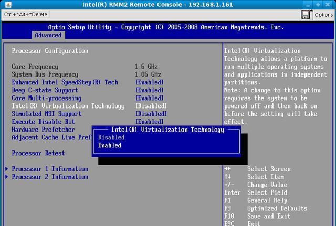Screen dimensions: 336x226
Task: Expand Processor 2 Information submenu
Action: point(47,177)
